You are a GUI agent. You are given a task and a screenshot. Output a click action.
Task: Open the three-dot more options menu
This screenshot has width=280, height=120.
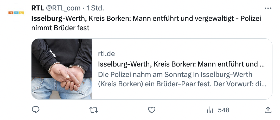click(x=268, y=8)
